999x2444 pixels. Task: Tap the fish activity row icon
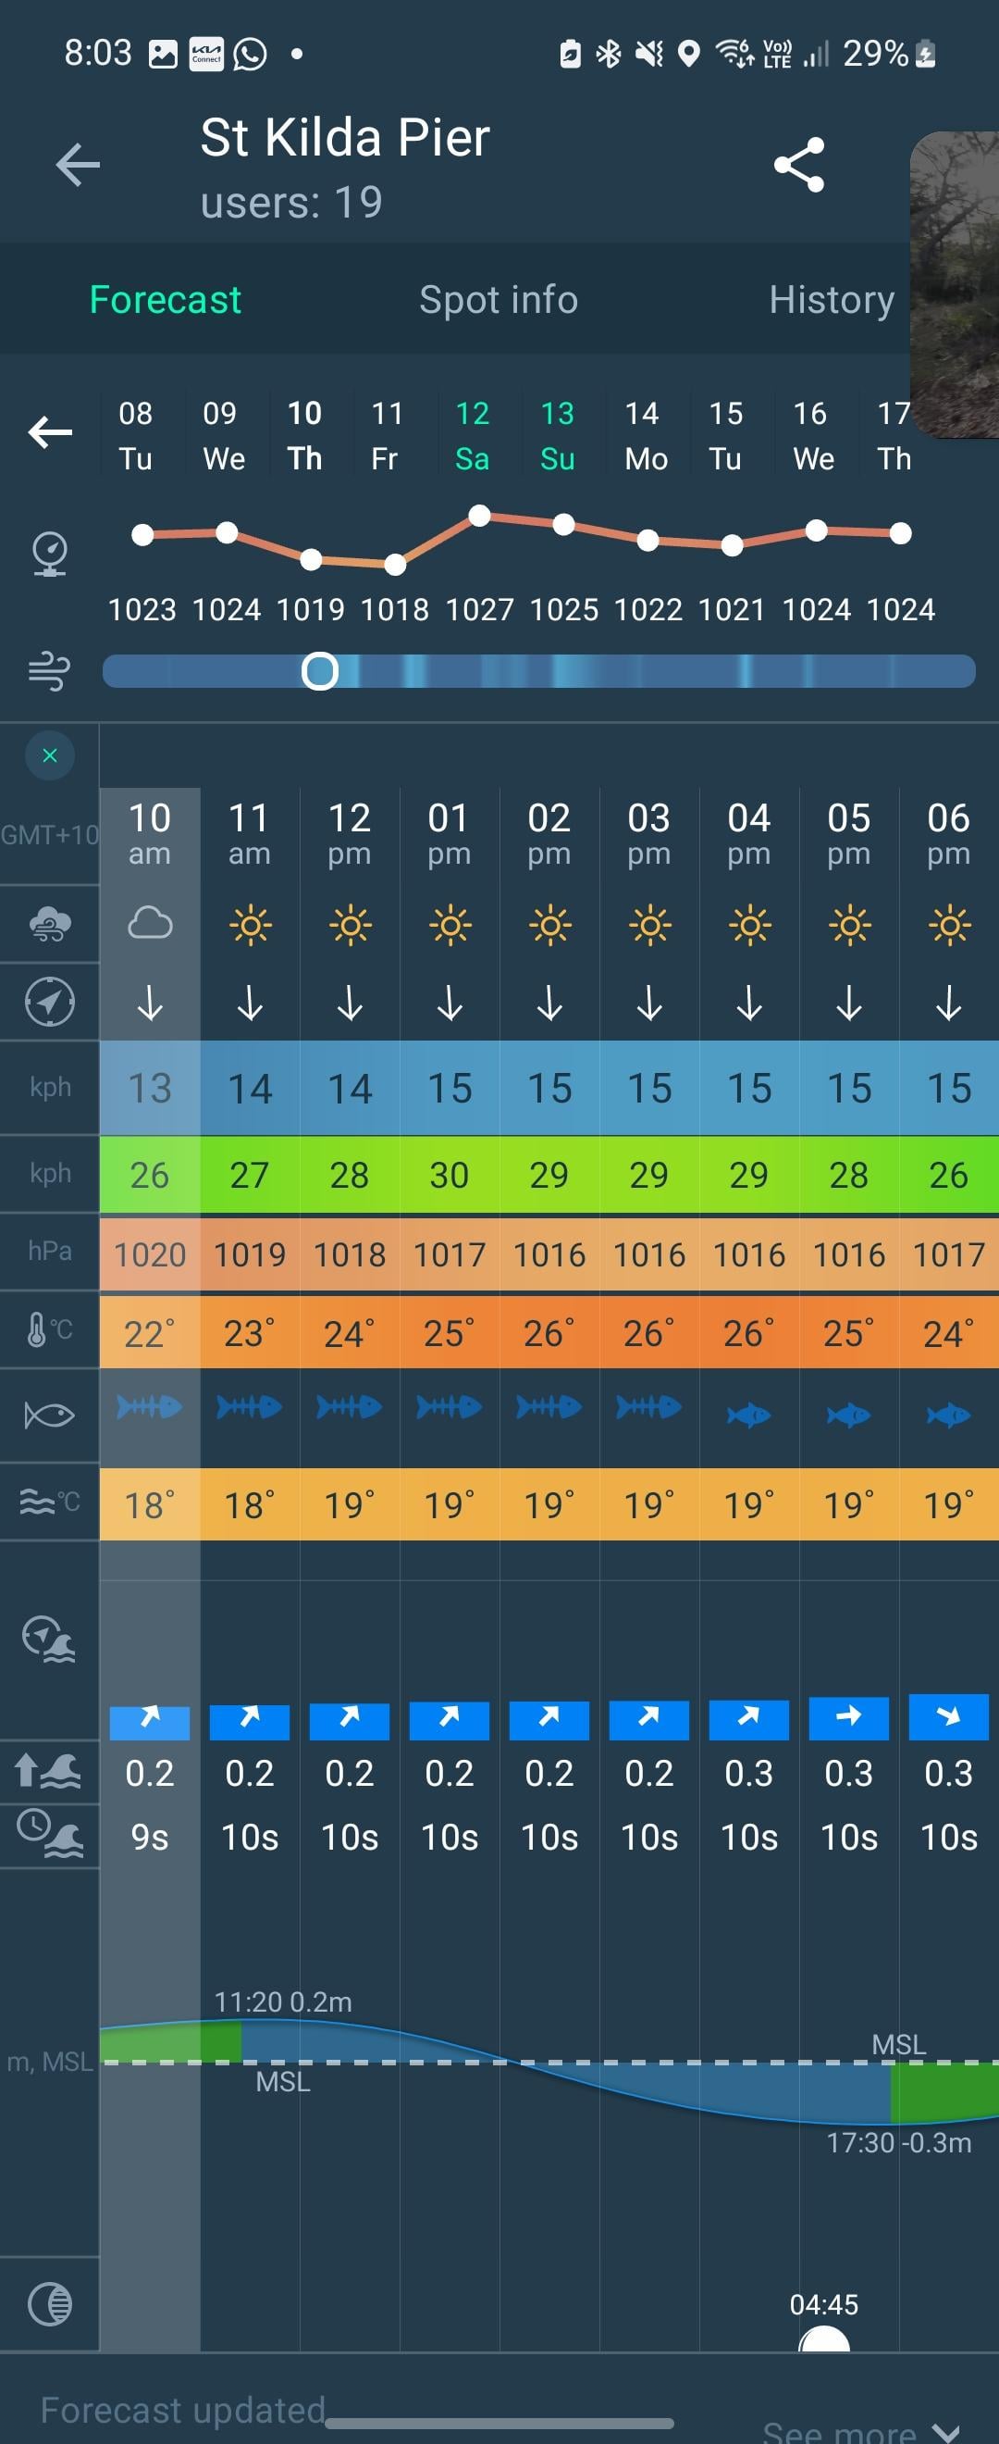coord(49,1415)
